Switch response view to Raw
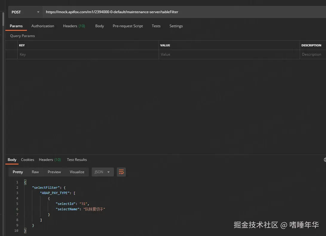The height and width of the screenshot is (236, 326). pyautogui.click(x=35, y=172)
